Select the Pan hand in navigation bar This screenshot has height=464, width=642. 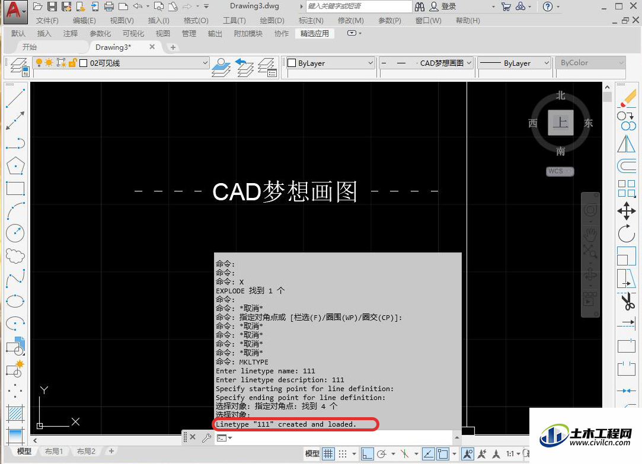(x=590, y=235)
